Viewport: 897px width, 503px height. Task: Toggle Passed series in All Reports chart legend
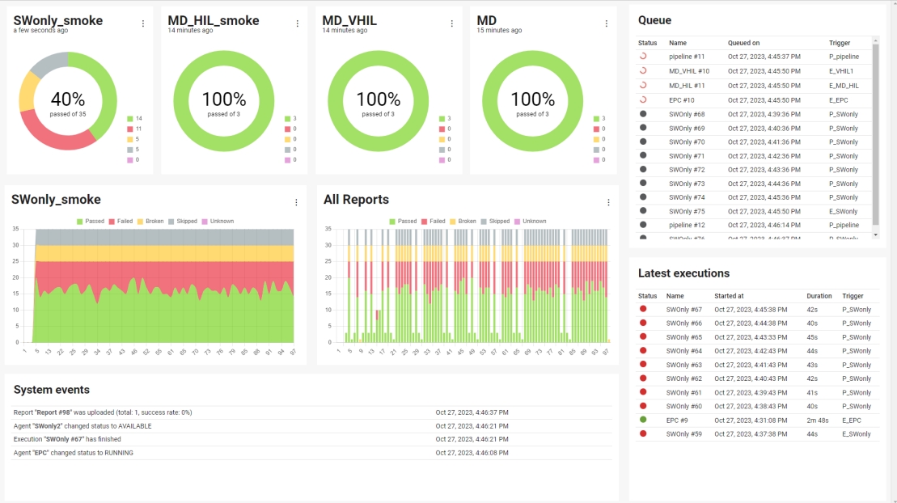click(x=403, y=222)
